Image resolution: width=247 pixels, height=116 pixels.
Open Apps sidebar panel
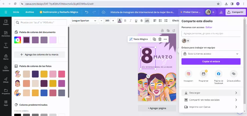point(6,103)
